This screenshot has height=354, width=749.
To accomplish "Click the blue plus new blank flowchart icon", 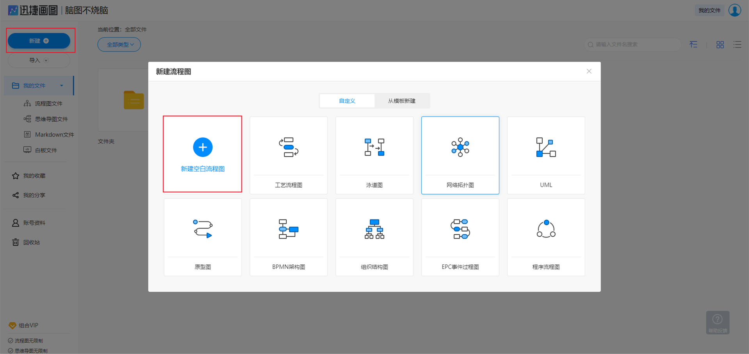I will click(x=202, y=147).
